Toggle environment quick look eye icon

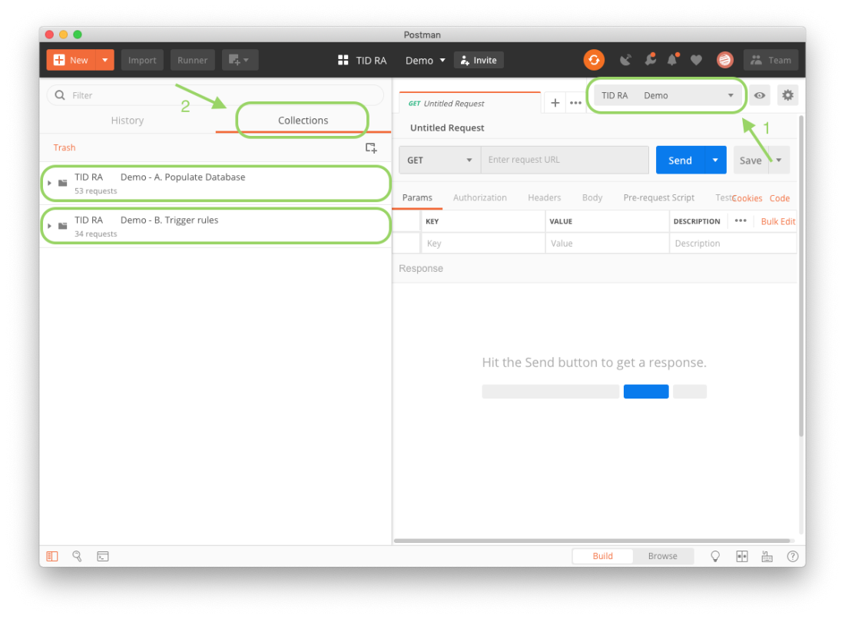(x=759, y=95)
